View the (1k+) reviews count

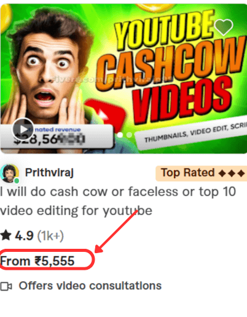click(x=50, y=236)
